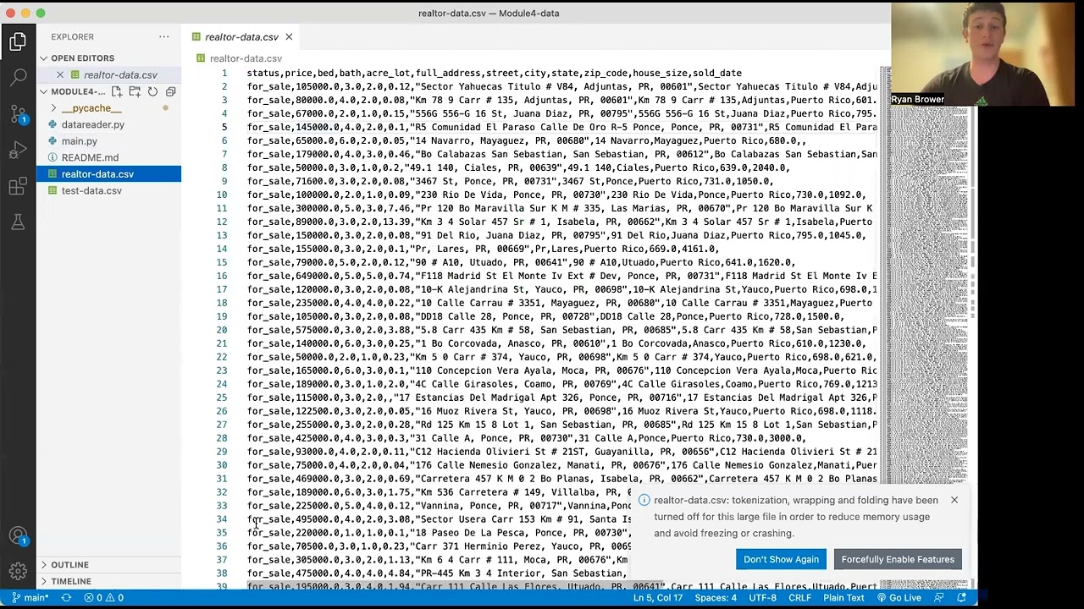
Task: Open the notifications bell icon
Action: pos(961,598)
